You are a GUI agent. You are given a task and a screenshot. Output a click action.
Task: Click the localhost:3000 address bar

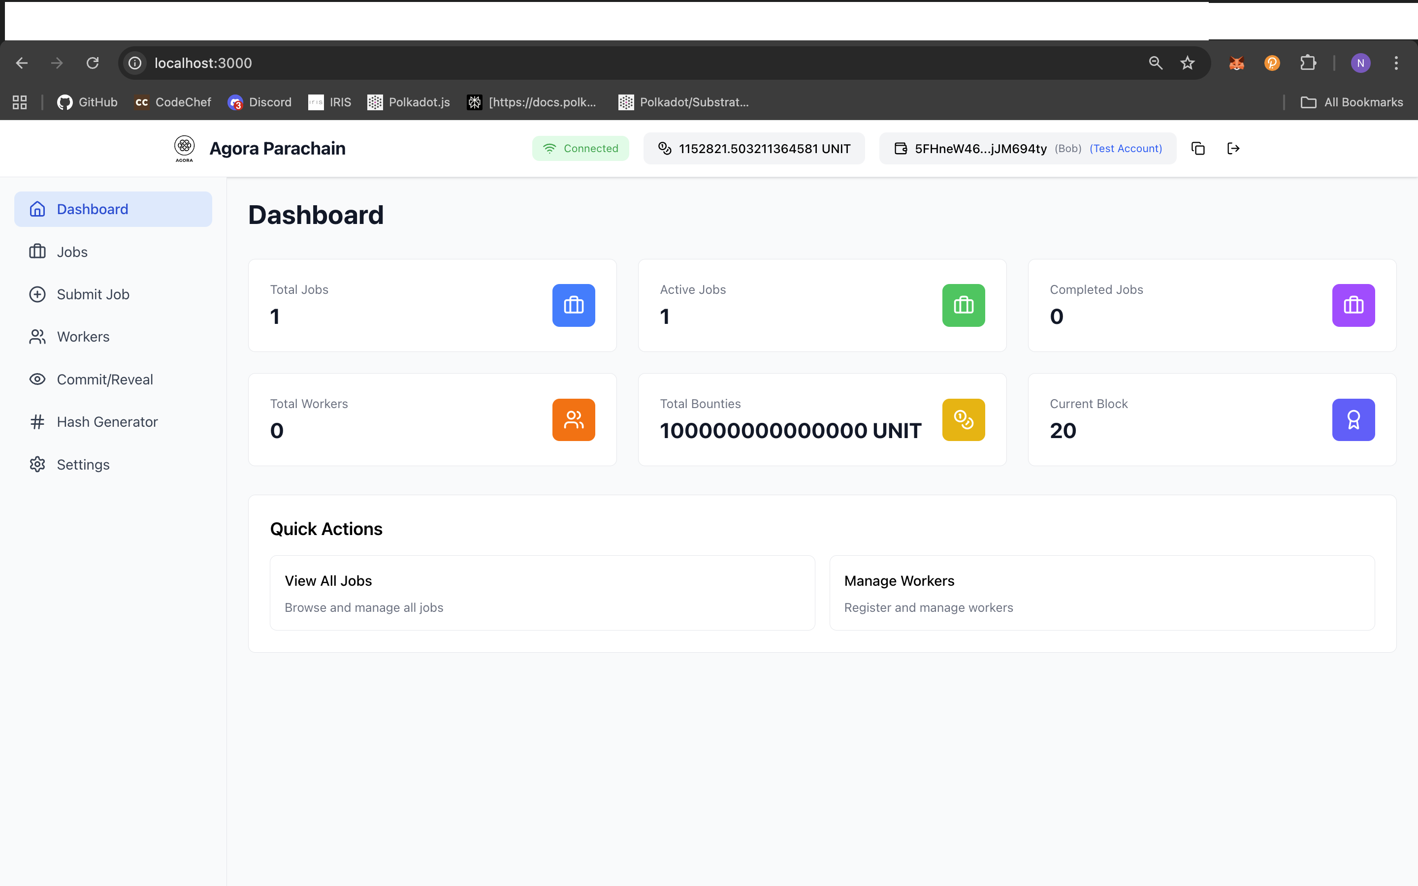(586, 63)
